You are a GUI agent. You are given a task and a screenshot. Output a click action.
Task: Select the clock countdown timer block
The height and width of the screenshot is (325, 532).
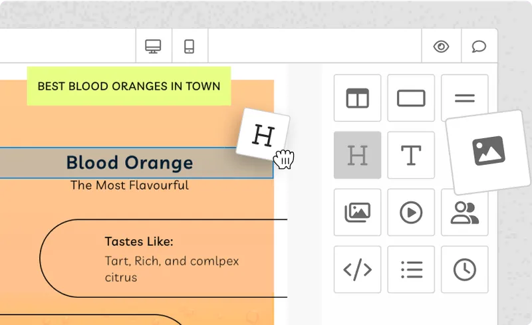pos(464,269)
